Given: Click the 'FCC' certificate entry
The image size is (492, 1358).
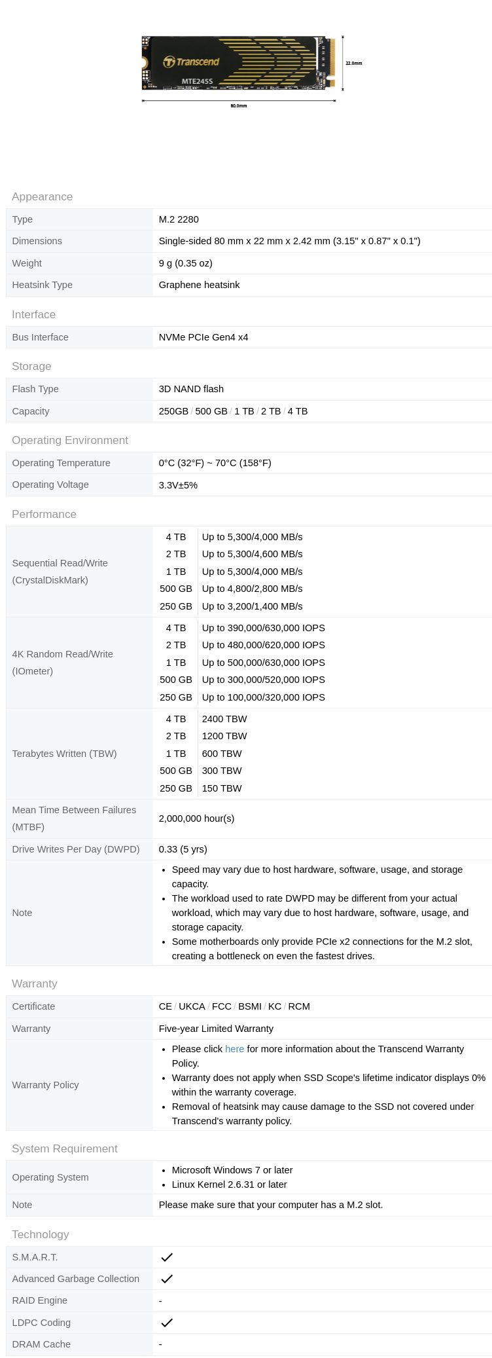Looking at the screenshot, I should point(222,1006).
